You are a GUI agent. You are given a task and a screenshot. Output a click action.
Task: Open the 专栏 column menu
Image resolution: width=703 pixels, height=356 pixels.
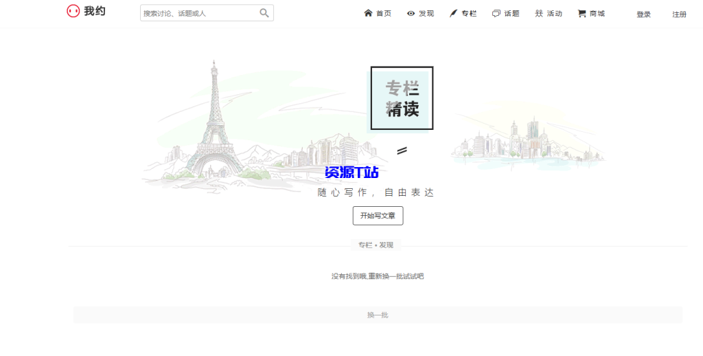[x=463, y=14]
